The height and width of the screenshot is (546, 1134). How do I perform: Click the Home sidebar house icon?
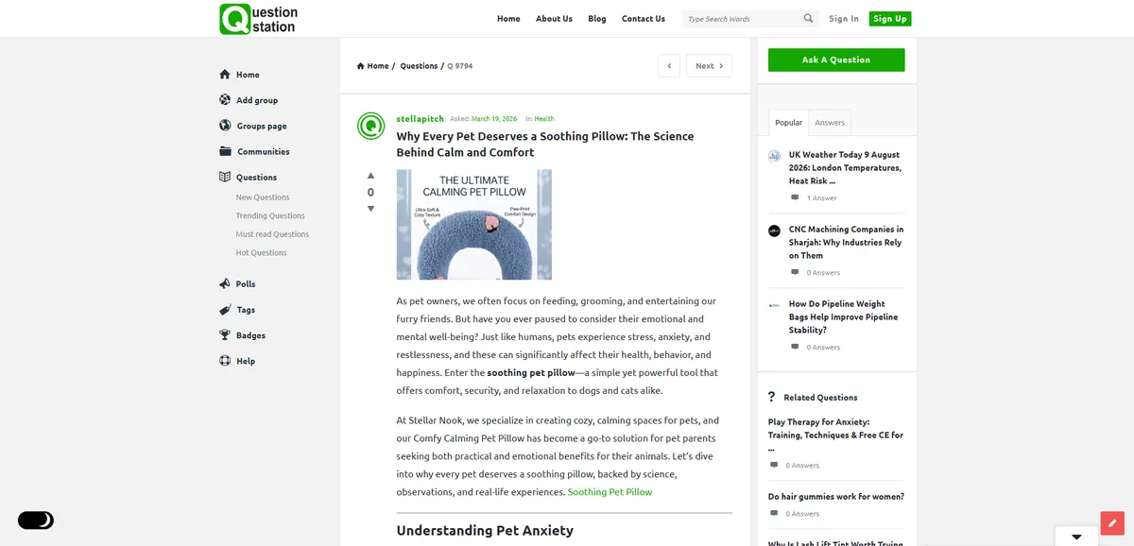pyautogui.click(x=225, y=75)
